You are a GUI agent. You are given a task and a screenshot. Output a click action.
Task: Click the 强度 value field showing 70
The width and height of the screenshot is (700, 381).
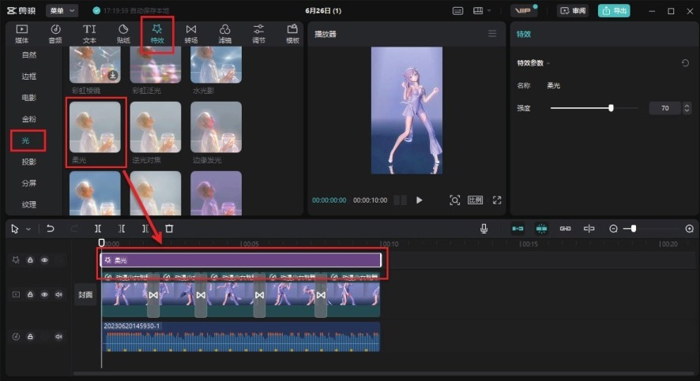[x=665, y=108]
